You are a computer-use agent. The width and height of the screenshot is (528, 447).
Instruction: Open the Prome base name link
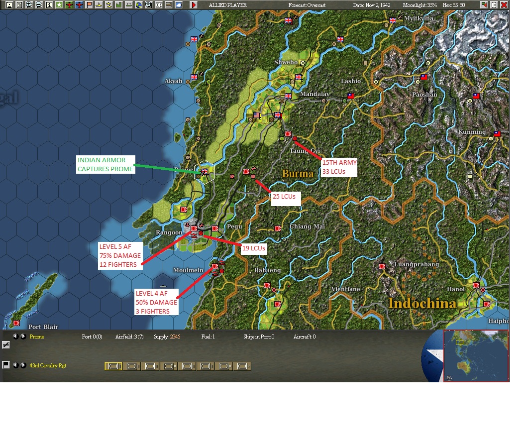37,336
